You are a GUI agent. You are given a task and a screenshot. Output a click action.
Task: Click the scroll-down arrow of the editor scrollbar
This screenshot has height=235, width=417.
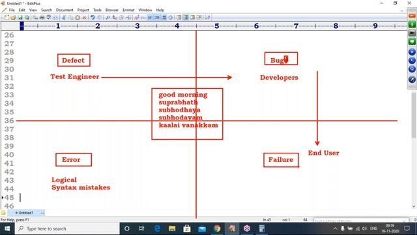point(414,206)
